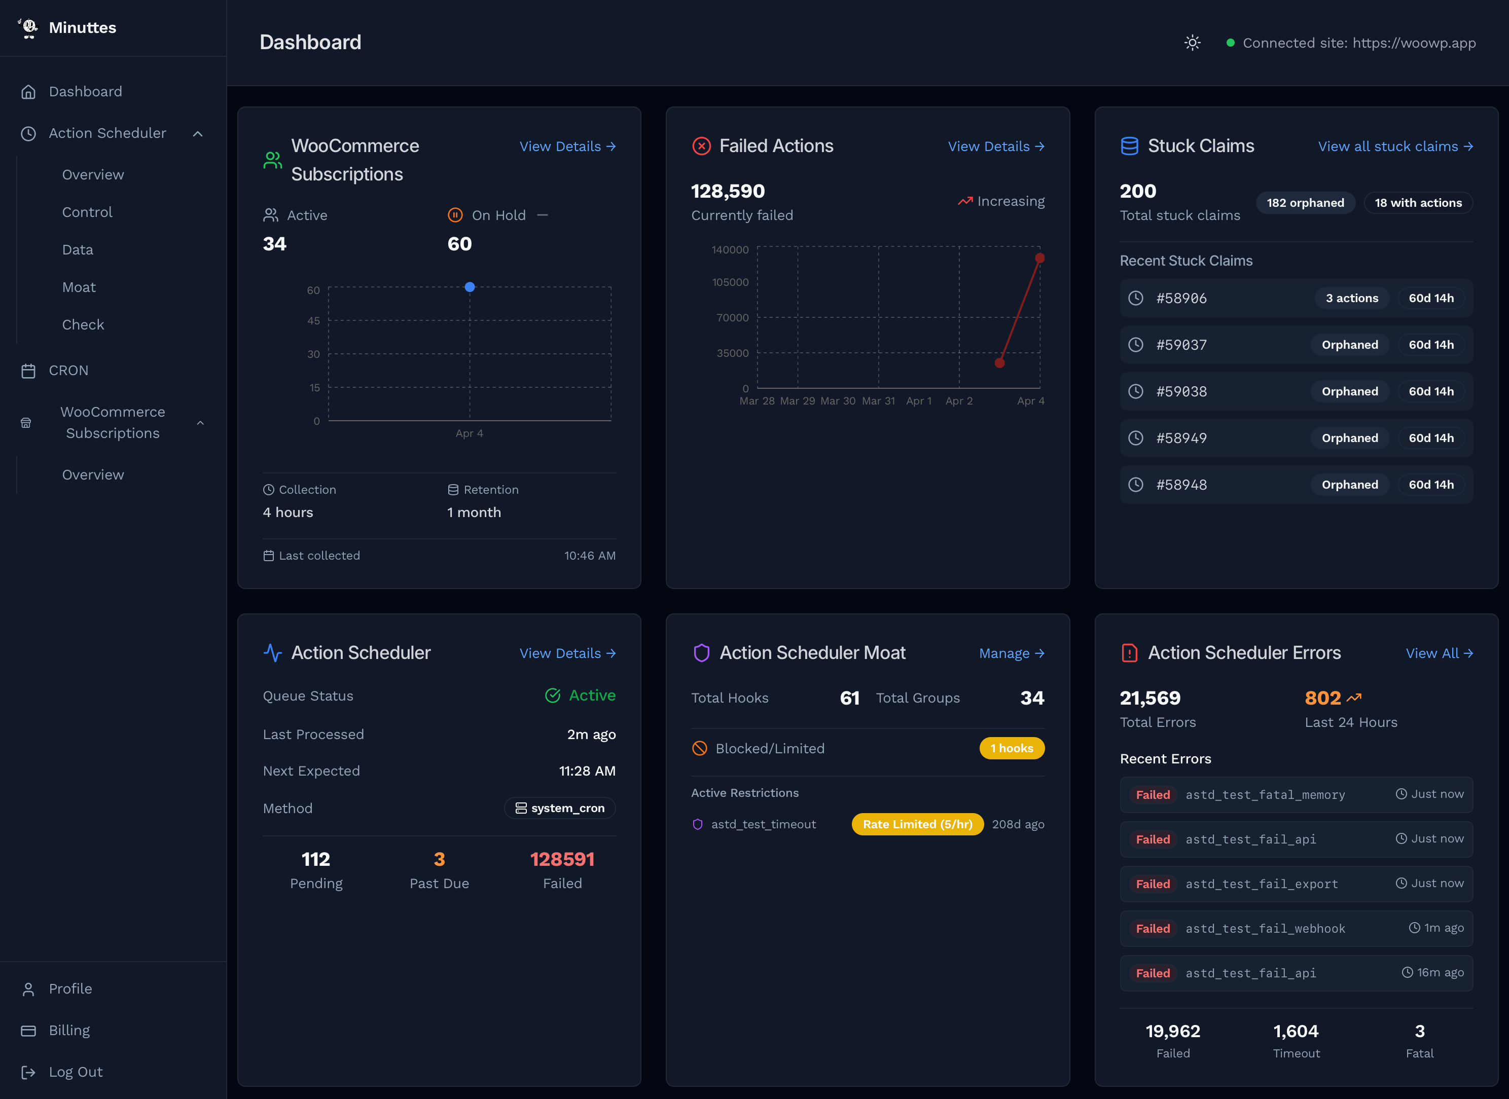The width and height of the screenshot is (1509, 1099).
Task: Click the Action Scheduler Errors alert icon
Action: 1129,653
